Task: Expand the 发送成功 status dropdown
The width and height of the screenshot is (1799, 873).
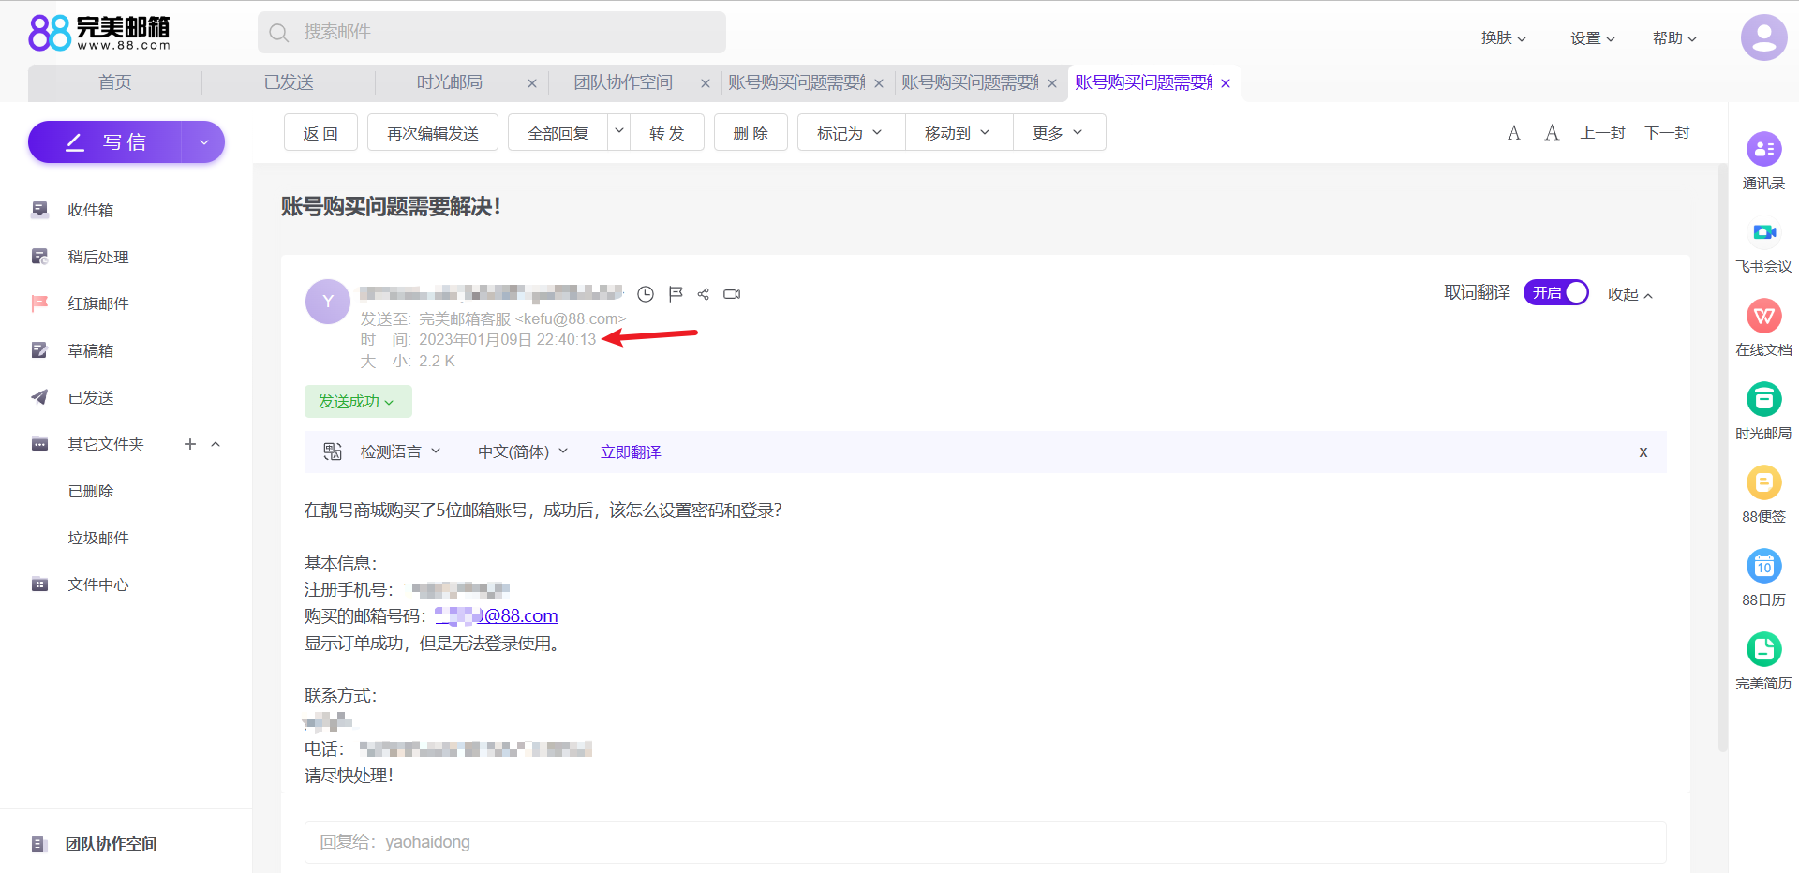Action: point(358,401)
